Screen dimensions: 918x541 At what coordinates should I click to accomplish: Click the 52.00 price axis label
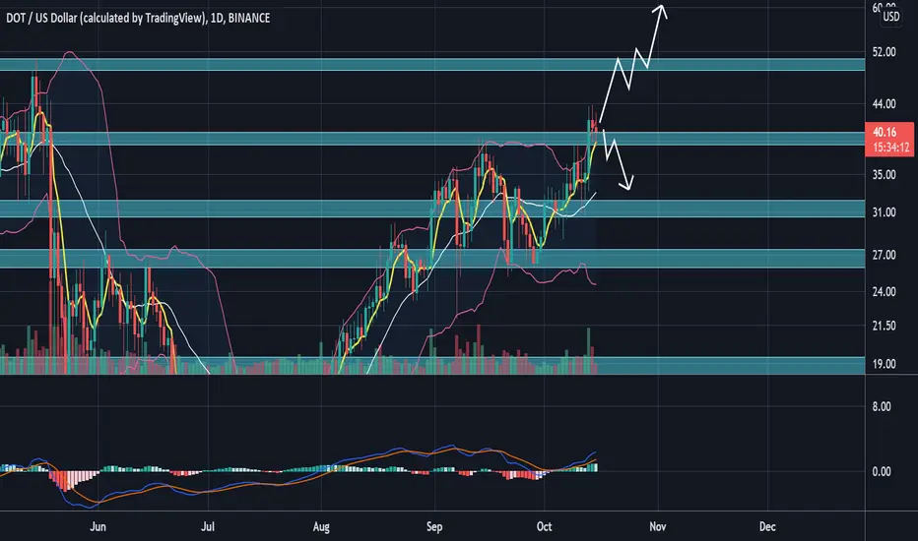(x=885, y=52)
